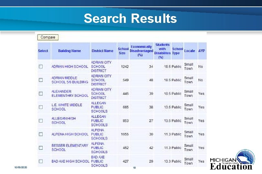Open Alpena Public Schools in Besser Elementary row
This screenshot has width=262, height=174.
click(99, 148)
